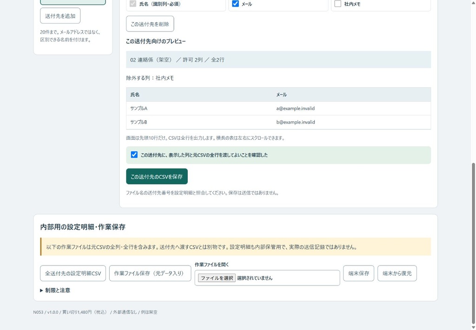The width and height of the screenshot is (476, 330).
Task: Enable the 社内メモ column checkbox
Action: tap(337, 4)
